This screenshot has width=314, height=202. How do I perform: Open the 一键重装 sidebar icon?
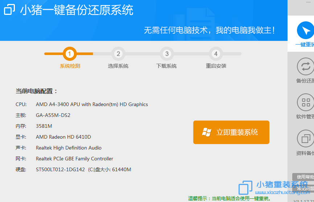[x=305, y=30]
